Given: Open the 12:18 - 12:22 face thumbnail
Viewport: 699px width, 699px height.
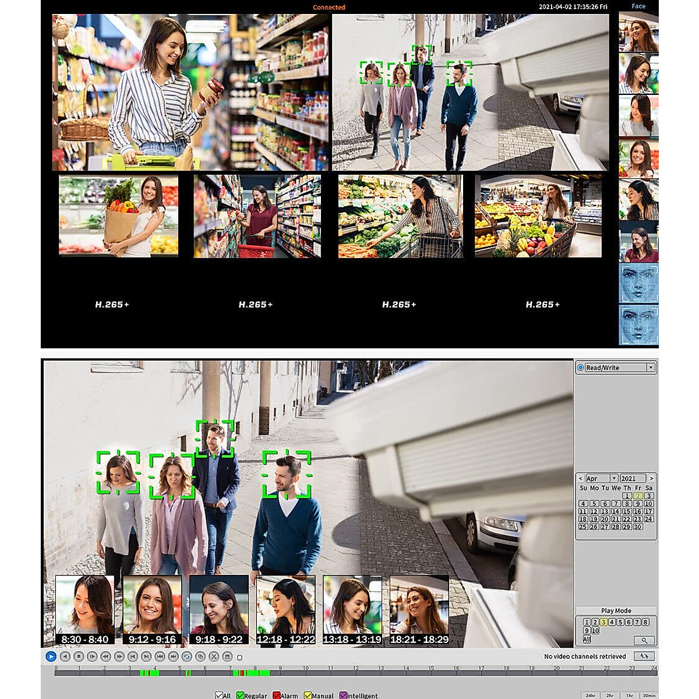Looking at the screenshot, I should click(286, 609).
